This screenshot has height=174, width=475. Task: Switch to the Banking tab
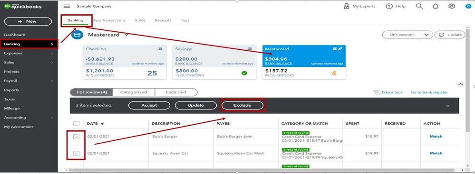click(x=76, y=20)
